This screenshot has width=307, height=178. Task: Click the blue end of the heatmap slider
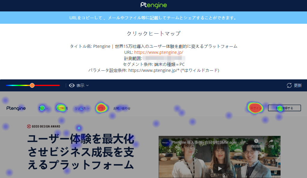click(x=7, y=85)
